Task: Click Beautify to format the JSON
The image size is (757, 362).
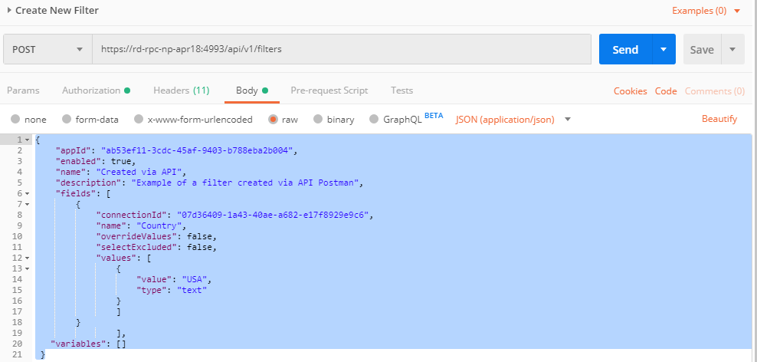Action: [x=719, y=119]
